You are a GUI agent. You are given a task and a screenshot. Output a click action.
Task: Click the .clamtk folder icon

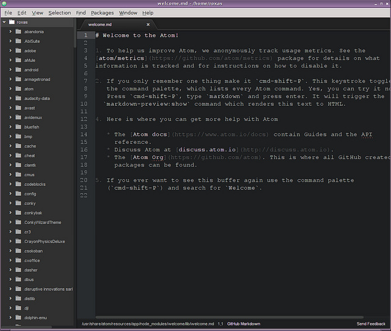(18, 165)
